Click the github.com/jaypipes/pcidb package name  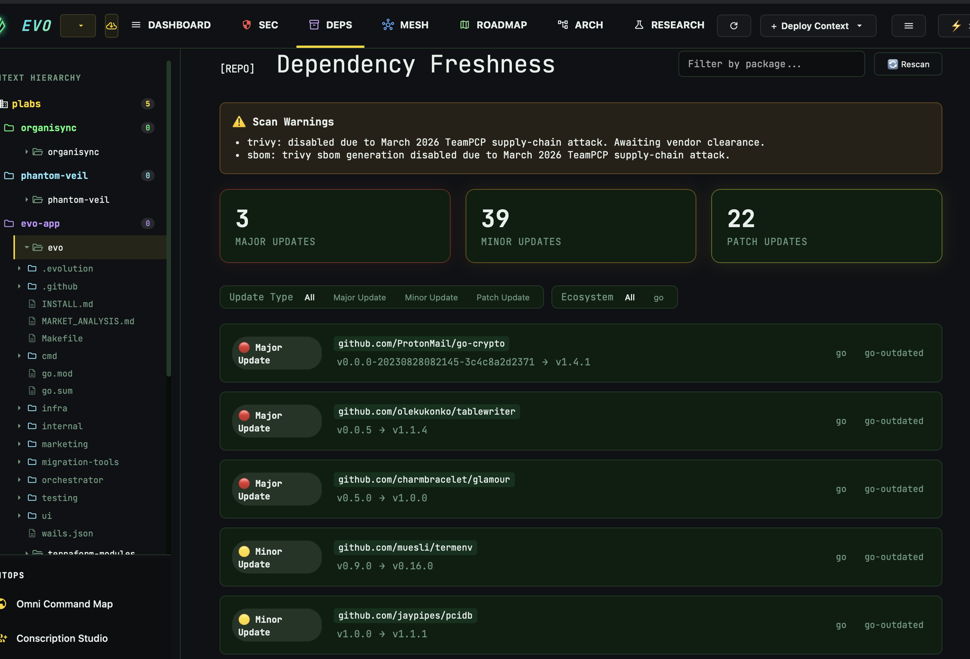[405, 616]
